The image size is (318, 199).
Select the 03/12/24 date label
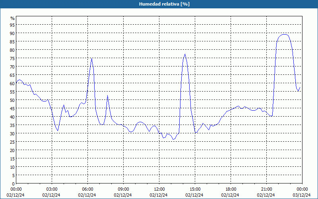click(302, 195)
